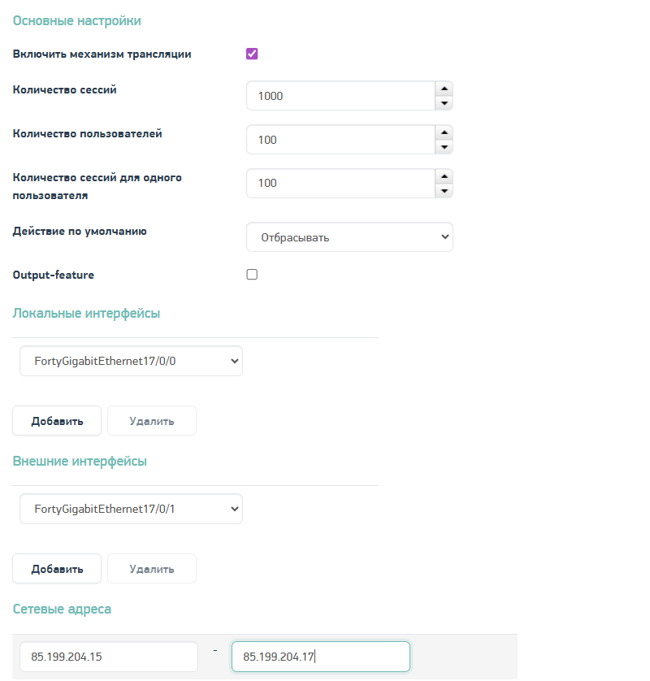
Task: Focus sessions per user number field
Action: 341,184
